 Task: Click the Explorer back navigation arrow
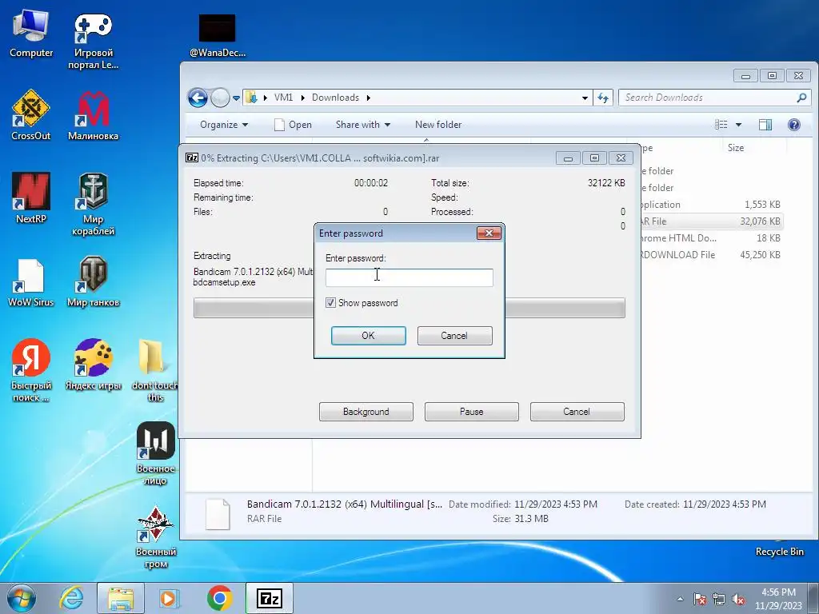coord(198,98)
